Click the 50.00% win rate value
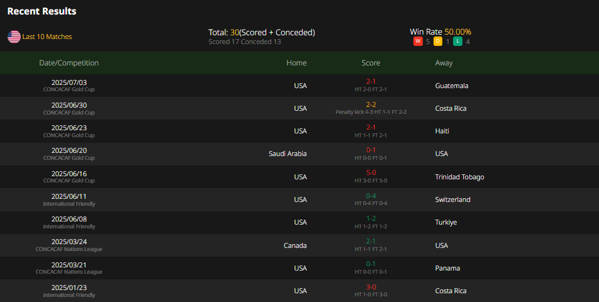 pyautogui.click(x=457, y=31)
